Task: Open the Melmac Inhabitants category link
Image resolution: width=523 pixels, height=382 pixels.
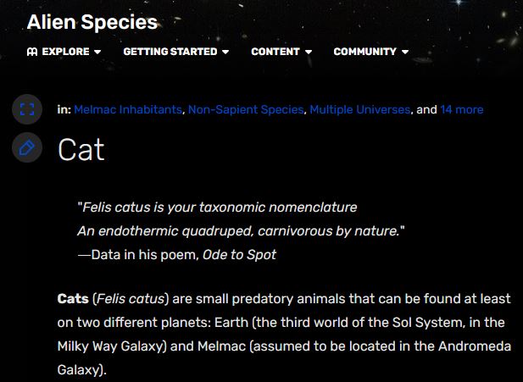Action: pos(128,109)
